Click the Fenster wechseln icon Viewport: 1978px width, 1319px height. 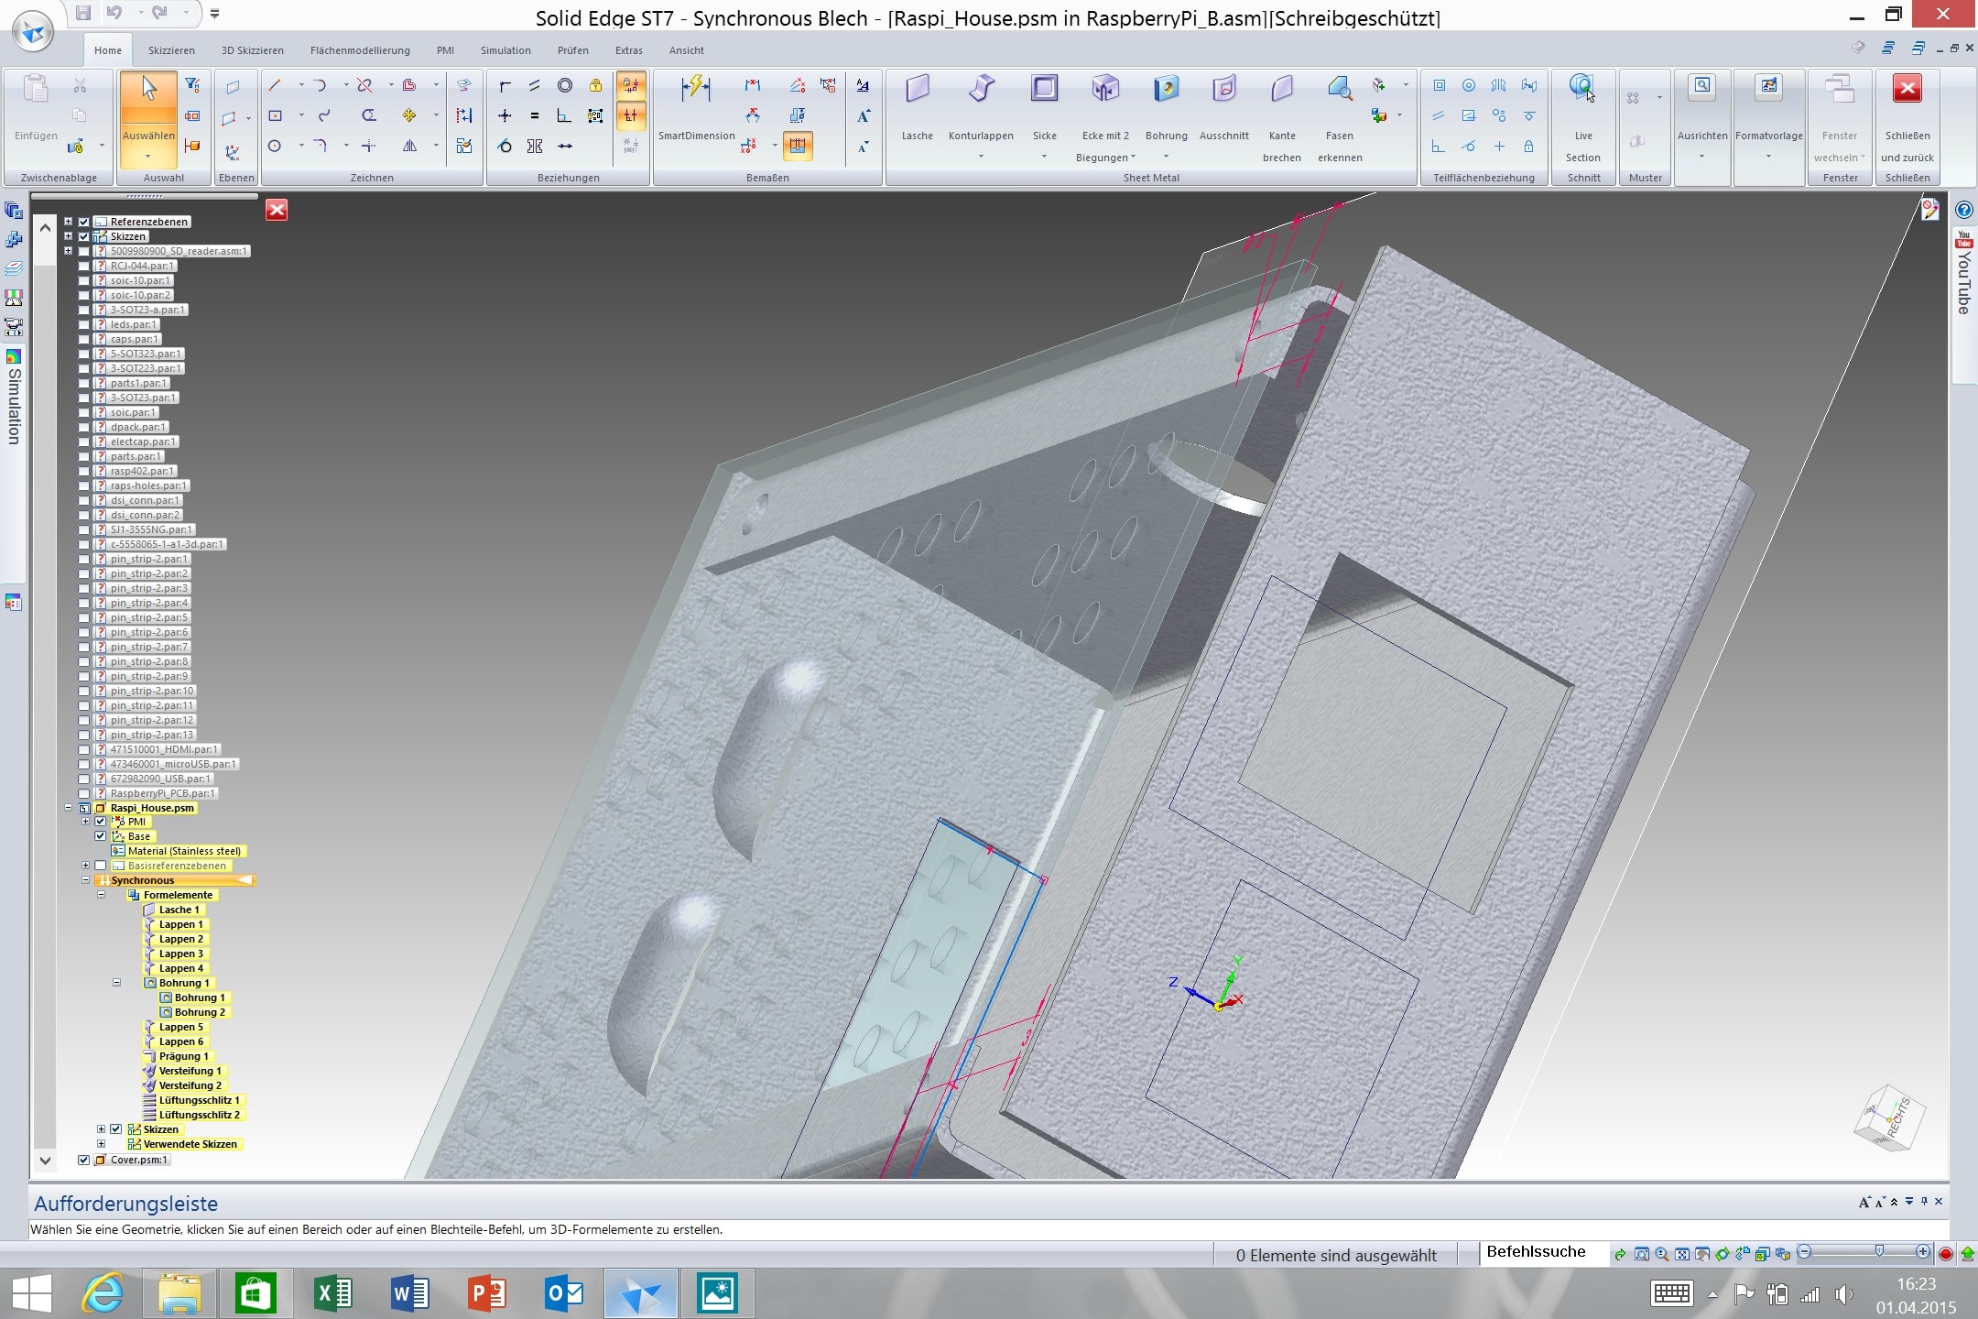(x=1840, y=89)
